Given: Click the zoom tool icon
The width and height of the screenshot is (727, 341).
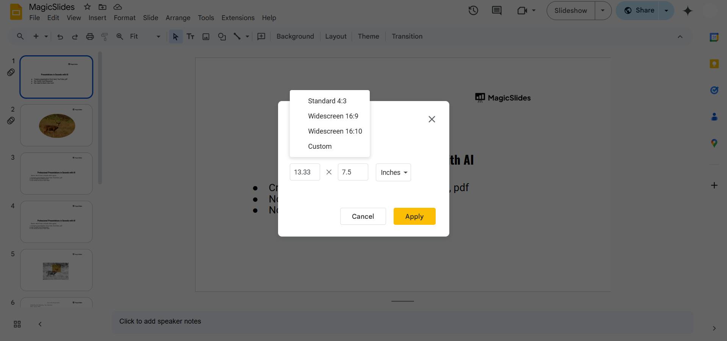Looking at the screenshot, I should pos(120,36).
